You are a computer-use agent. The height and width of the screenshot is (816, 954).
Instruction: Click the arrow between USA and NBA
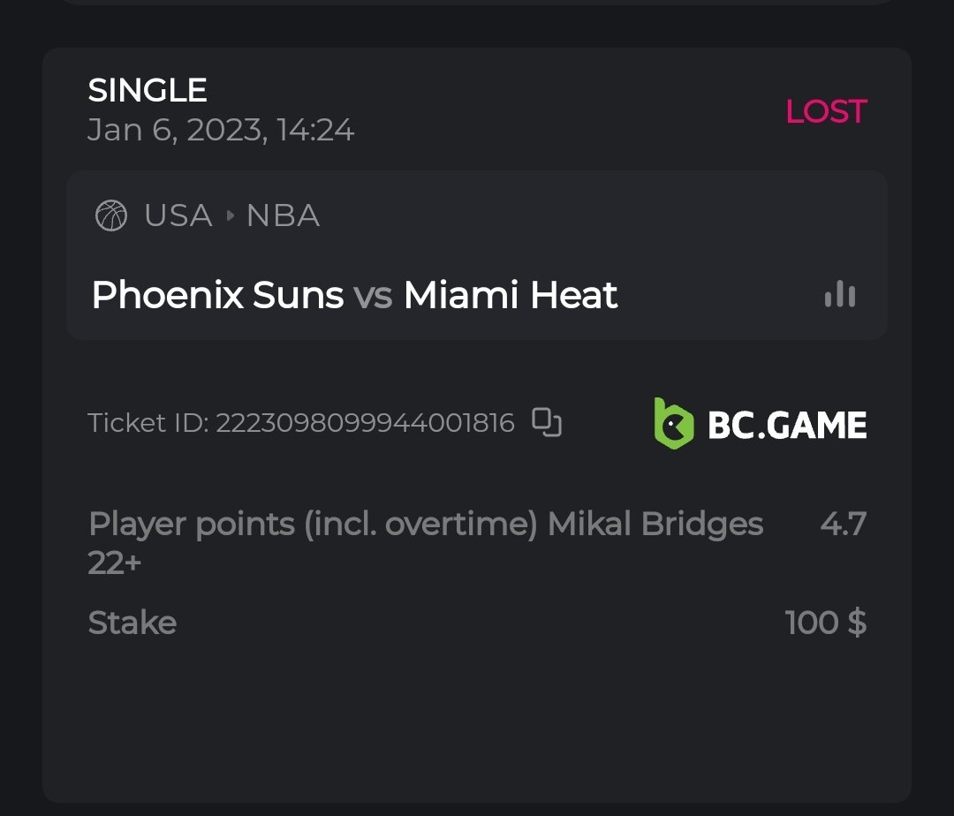tap(230, 215)
